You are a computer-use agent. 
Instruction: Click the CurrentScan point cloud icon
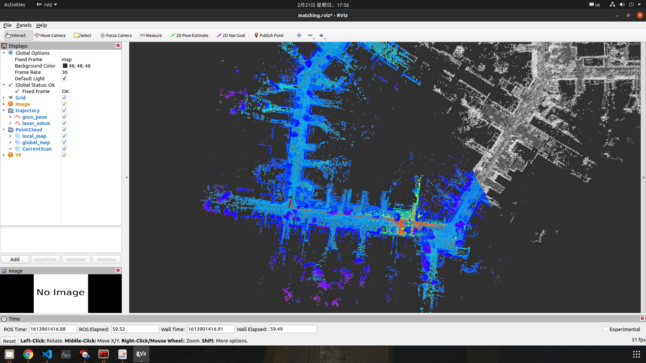pyautogui.click(x=17, y=149)
